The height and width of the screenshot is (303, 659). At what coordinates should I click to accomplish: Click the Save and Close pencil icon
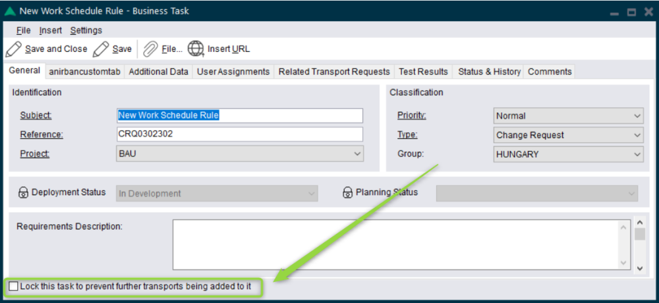13,49
